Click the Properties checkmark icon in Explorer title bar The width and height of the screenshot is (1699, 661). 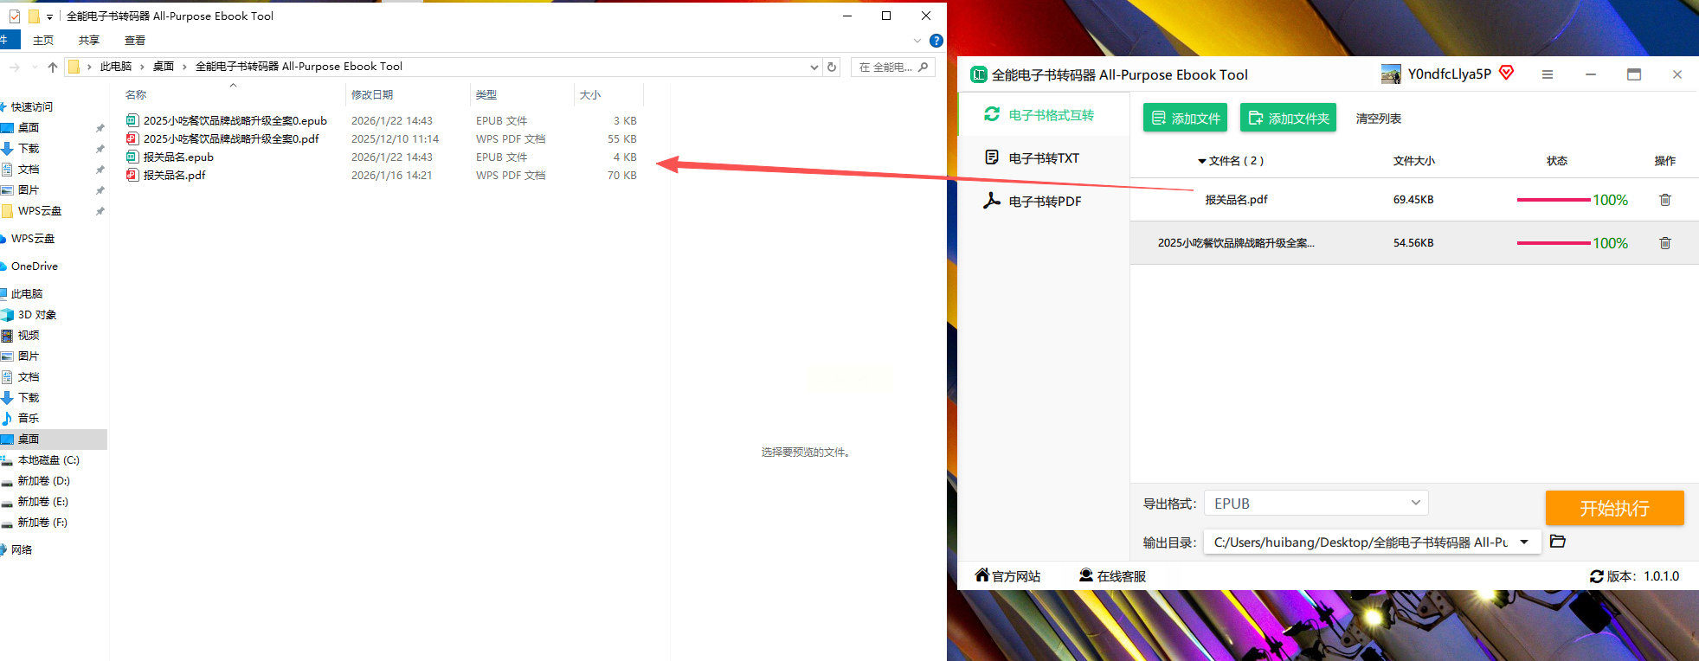tap(15, 16)
